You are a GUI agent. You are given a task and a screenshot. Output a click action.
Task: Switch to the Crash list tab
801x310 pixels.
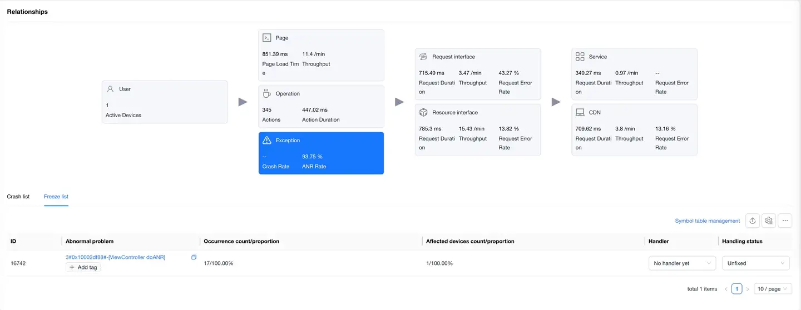point(18,197)
